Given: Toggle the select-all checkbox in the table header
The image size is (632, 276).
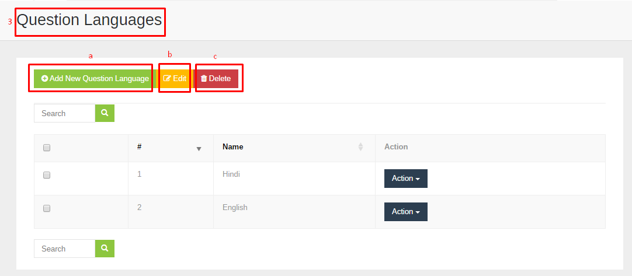Looking at the screenshot, I should (x=47, y=148).
